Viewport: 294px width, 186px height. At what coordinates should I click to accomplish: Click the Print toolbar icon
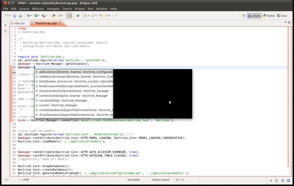(x=20, y=16)
